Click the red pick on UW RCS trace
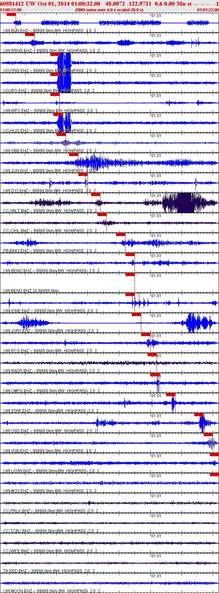 coord(146,335)
